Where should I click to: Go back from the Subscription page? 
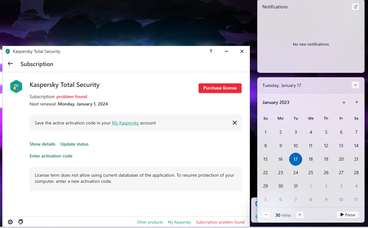click(10, 63)
